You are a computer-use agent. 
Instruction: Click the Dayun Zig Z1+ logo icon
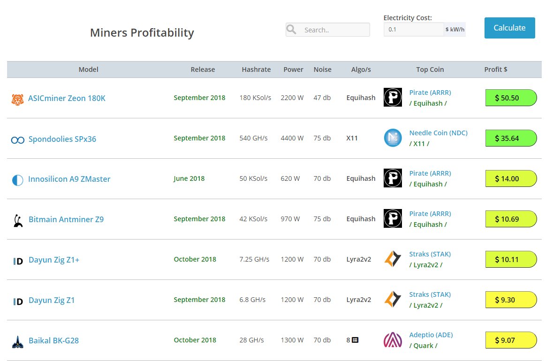[18, 261]
